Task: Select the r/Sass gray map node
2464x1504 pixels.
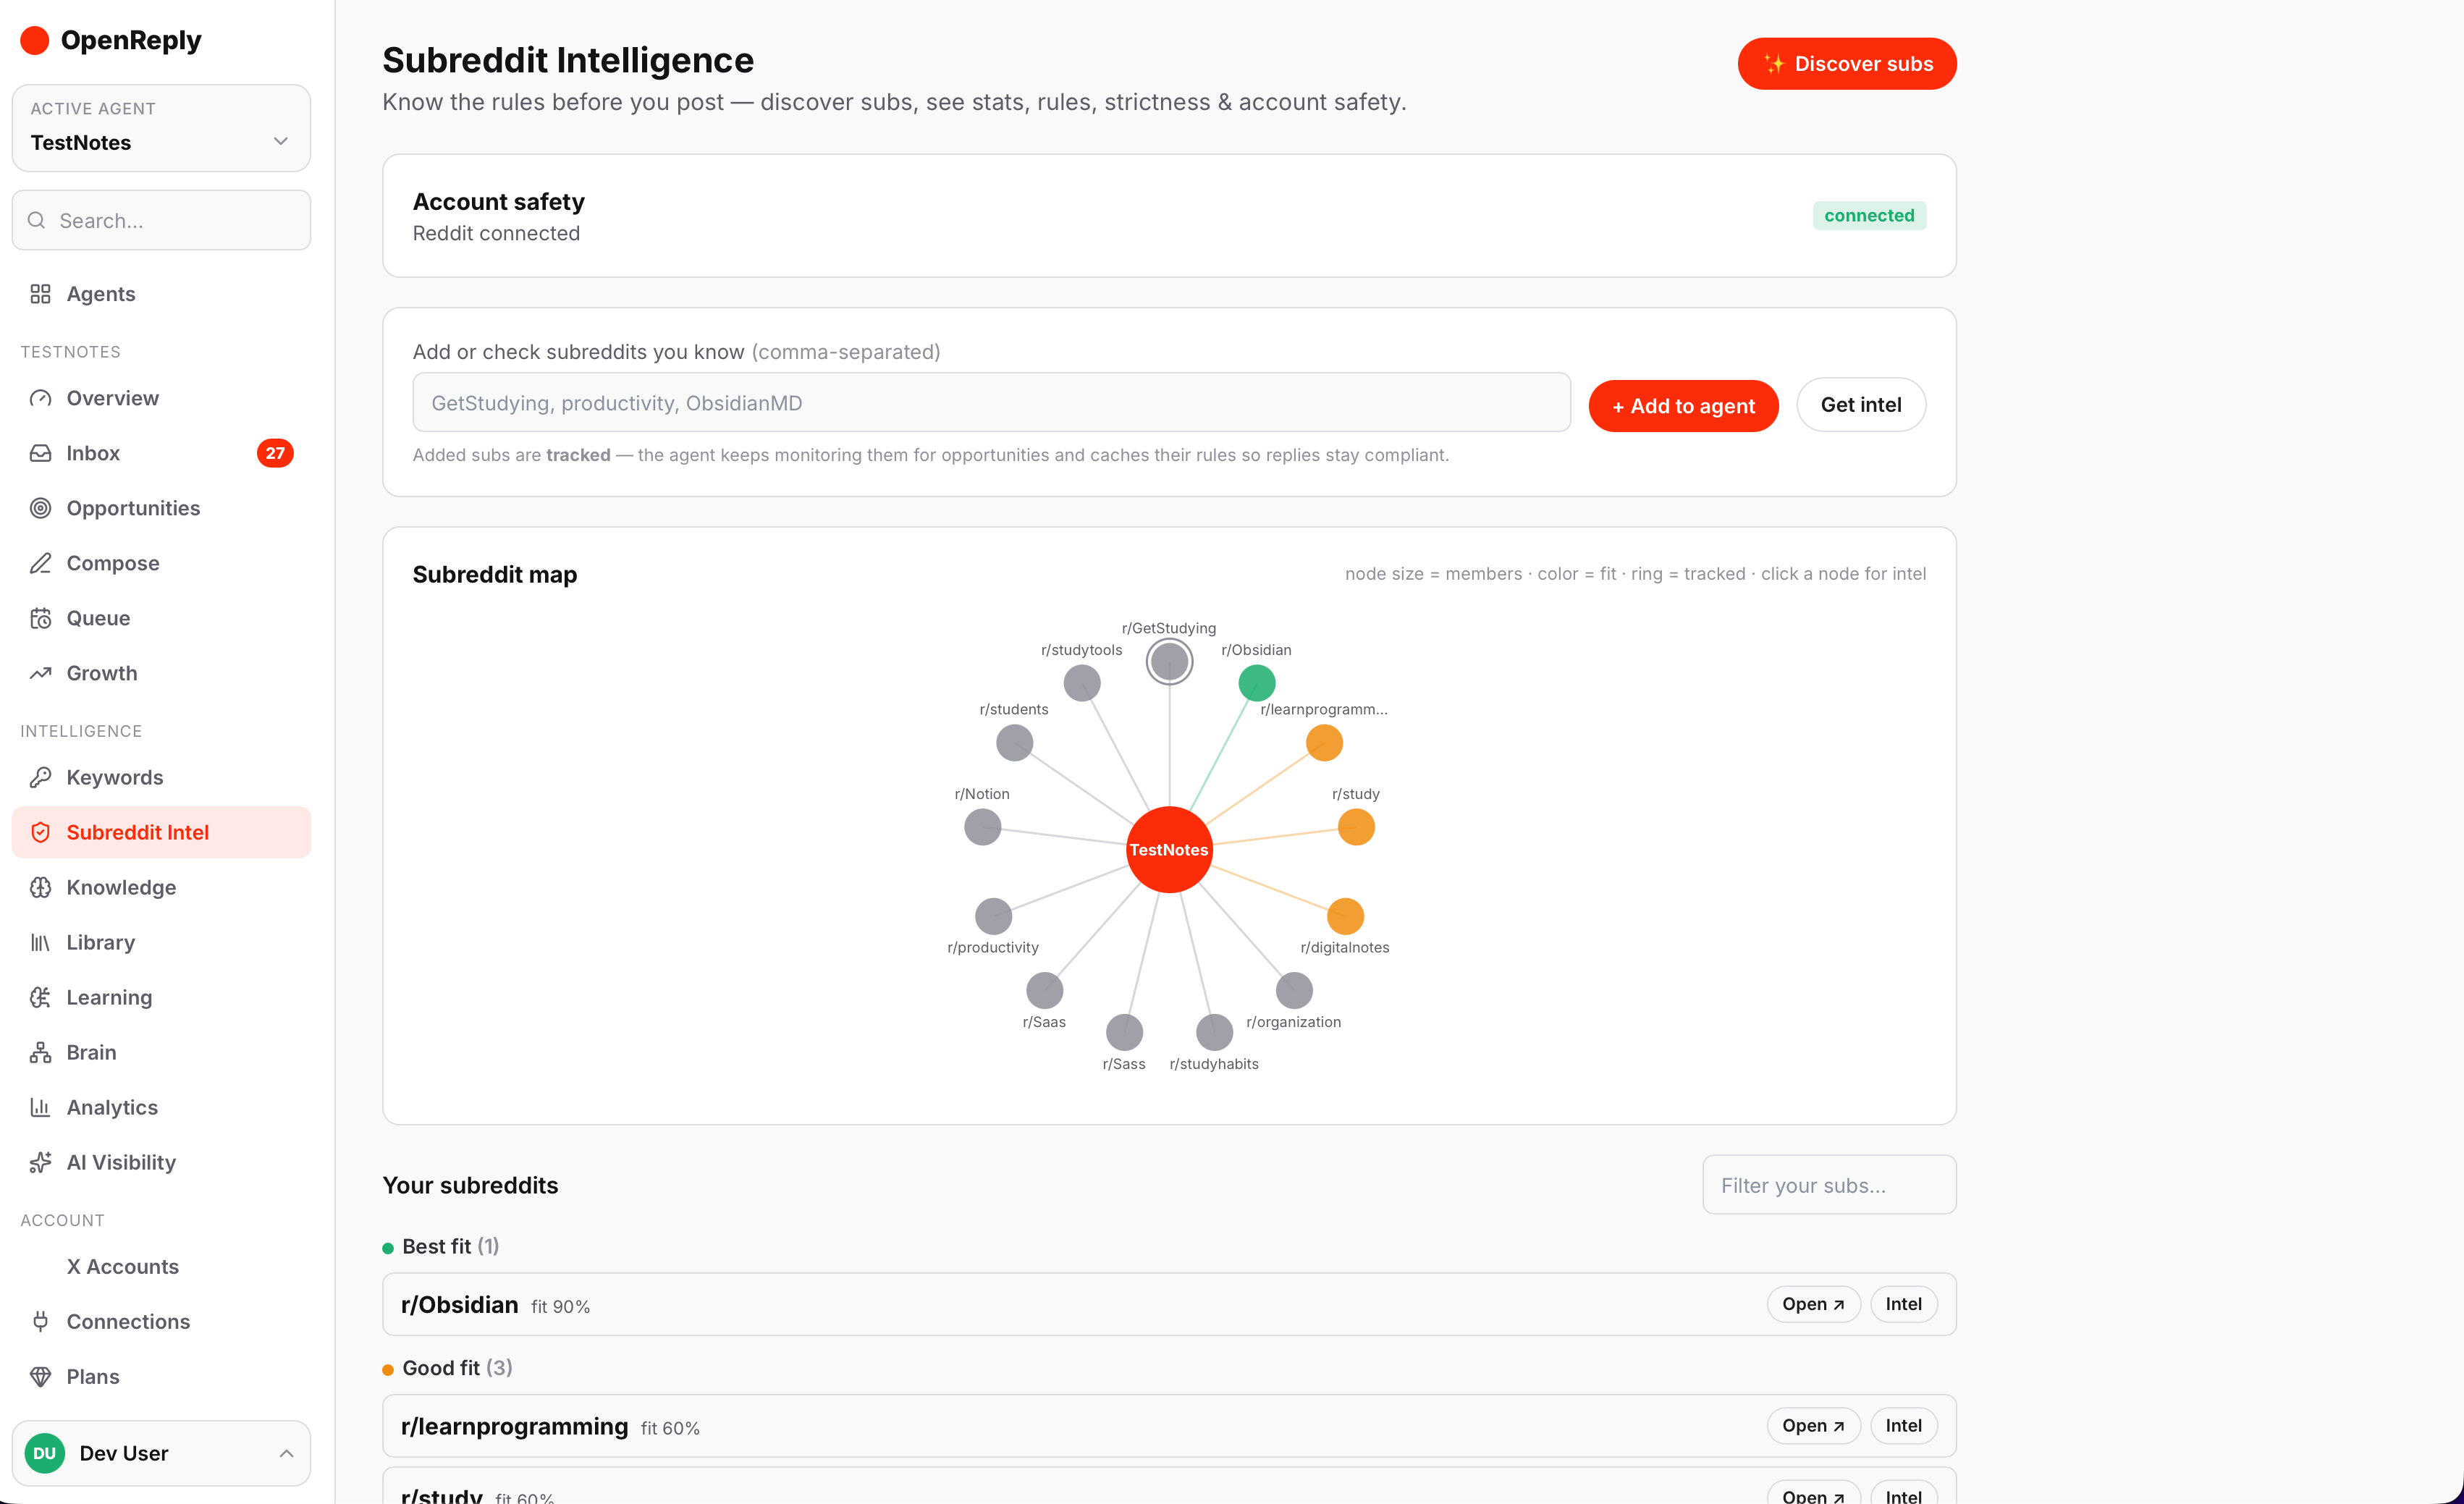Action: (x=1124, y=1033)
